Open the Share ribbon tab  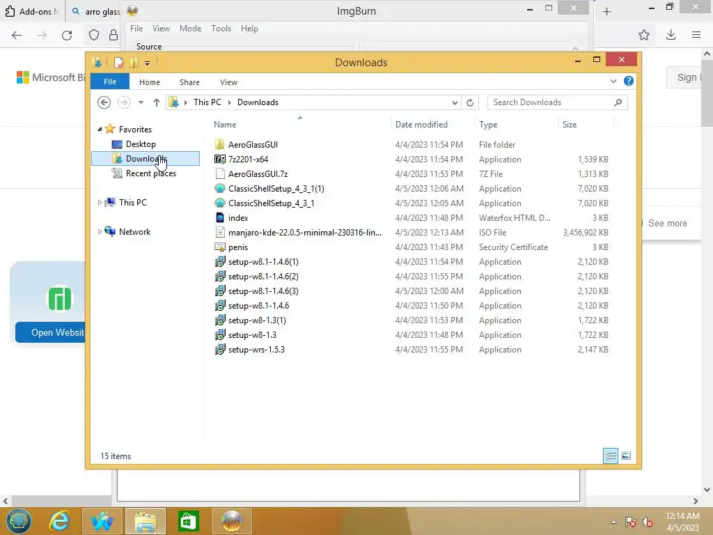[x=189, y=82]
